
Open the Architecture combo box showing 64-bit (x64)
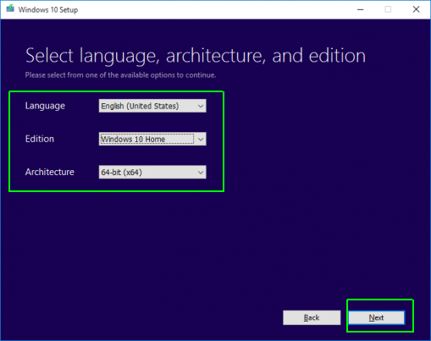[152, 172]
